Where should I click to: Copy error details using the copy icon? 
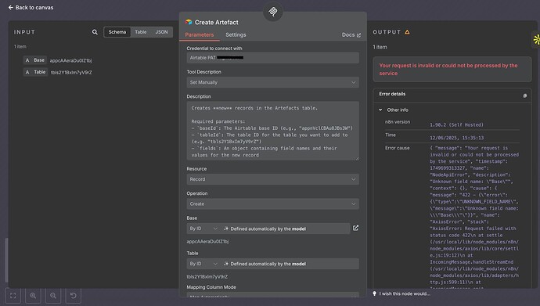tap(525, 95)
